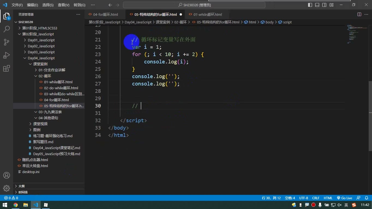Split the editor to the right
This screenshot has height=209, width=372.
tap(359, 14)
